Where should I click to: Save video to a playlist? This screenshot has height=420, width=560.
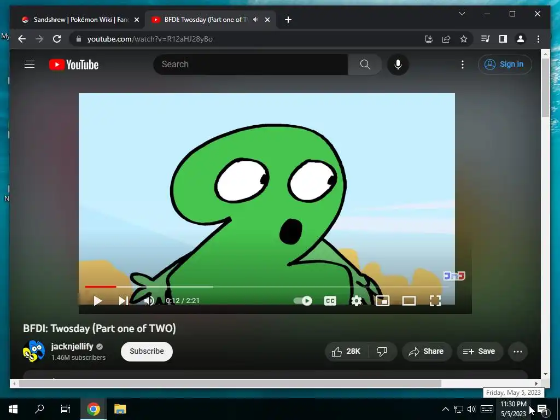click(x=480, y=352)
